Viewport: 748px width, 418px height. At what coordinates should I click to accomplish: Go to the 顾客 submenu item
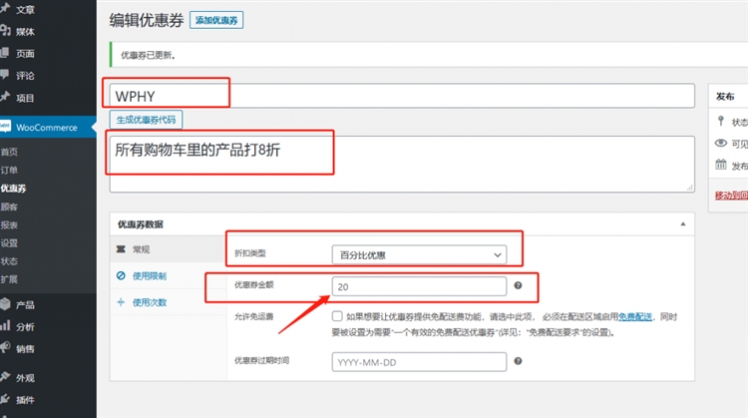pos(9,207)
